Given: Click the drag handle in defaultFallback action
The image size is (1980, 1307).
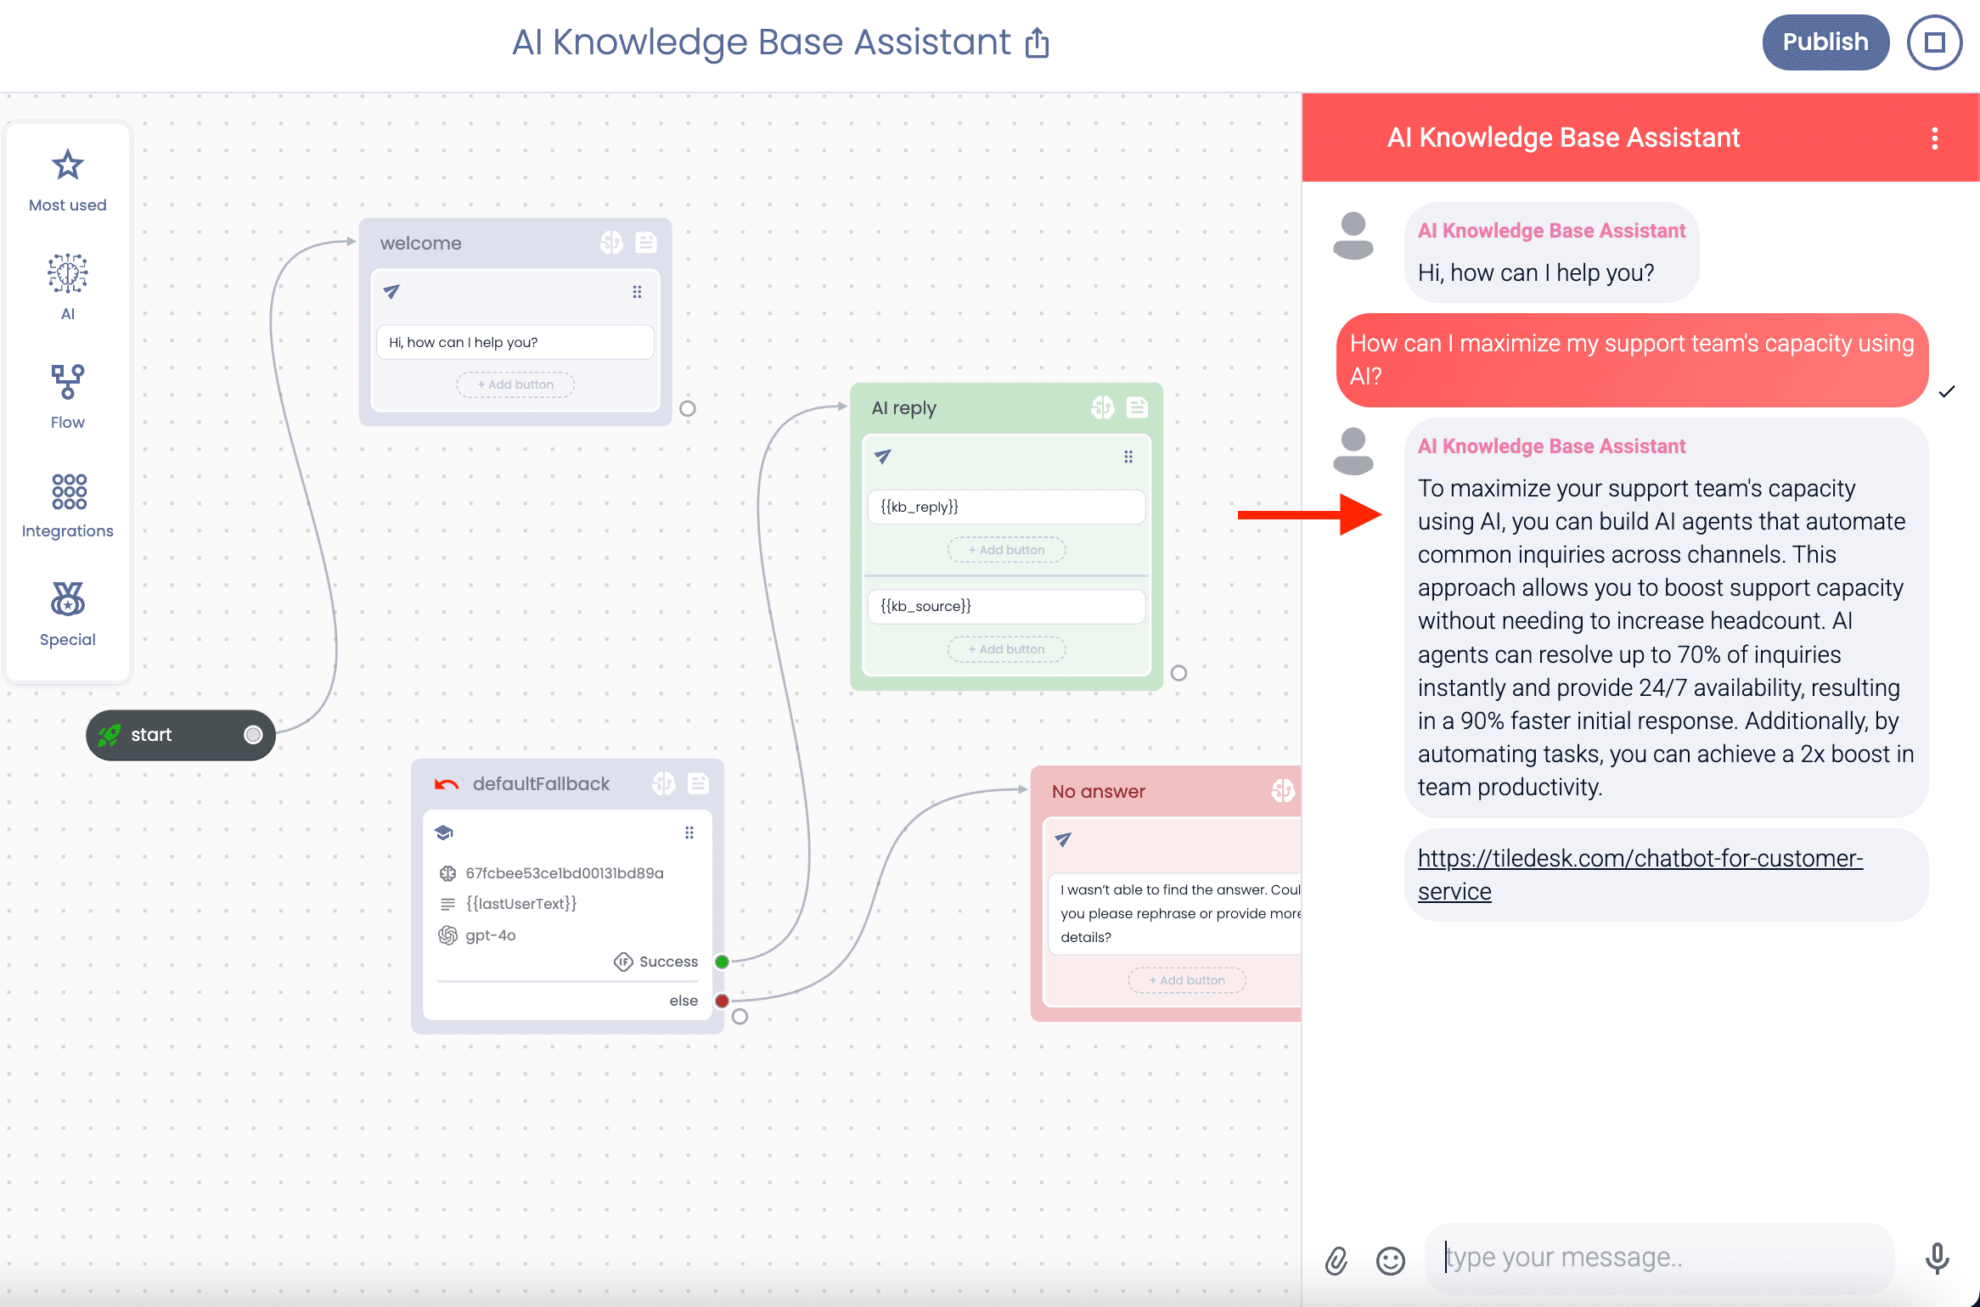Looking at the screenshot, I should point(689,833).
